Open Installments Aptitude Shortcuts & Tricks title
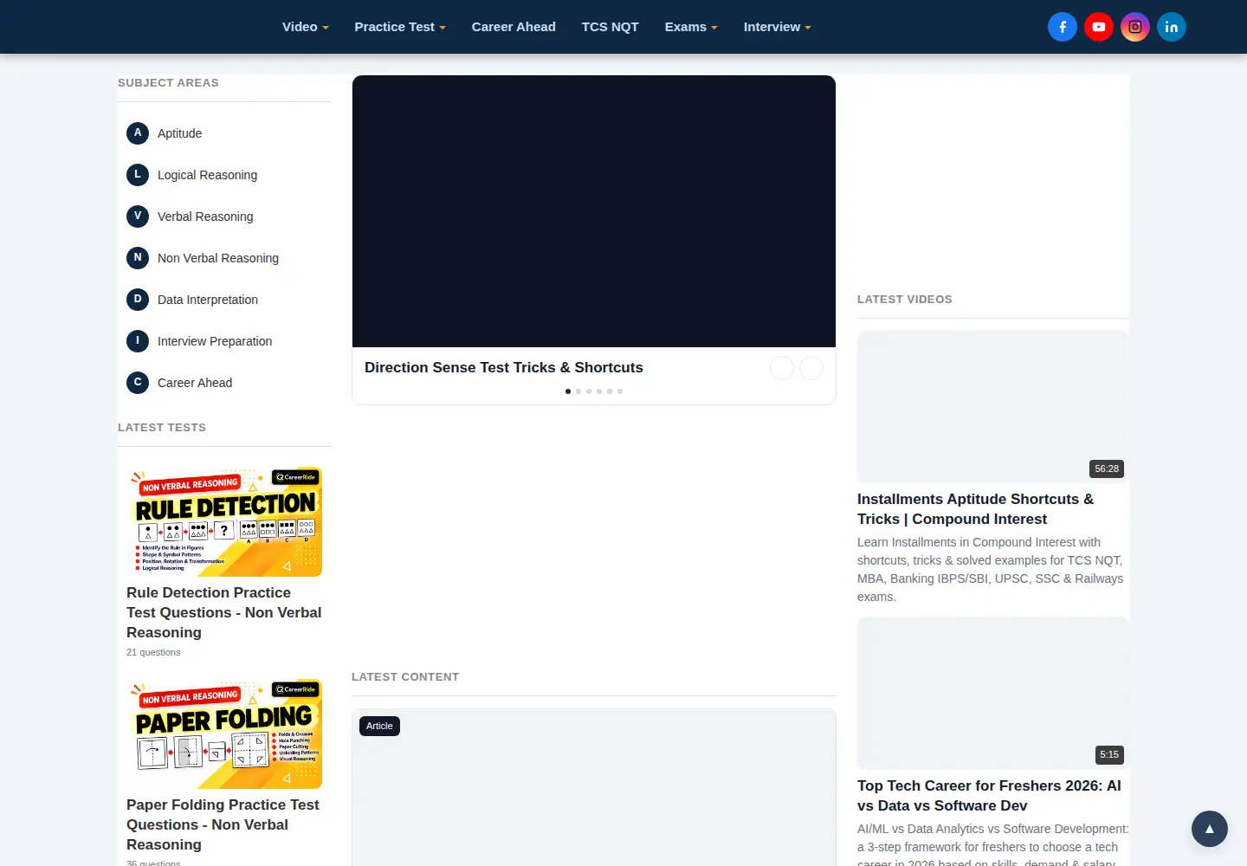Image resolution: width=1247 pixels, height=866 pixels. (x=976, y=509)
